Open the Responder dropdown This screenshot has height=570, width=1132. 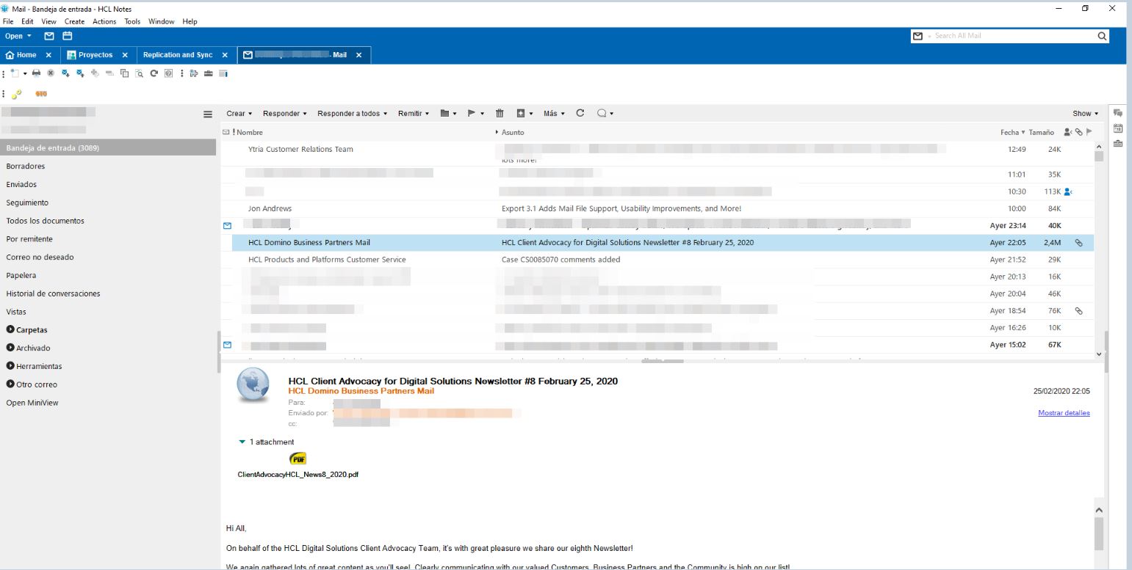pos(285,113)
